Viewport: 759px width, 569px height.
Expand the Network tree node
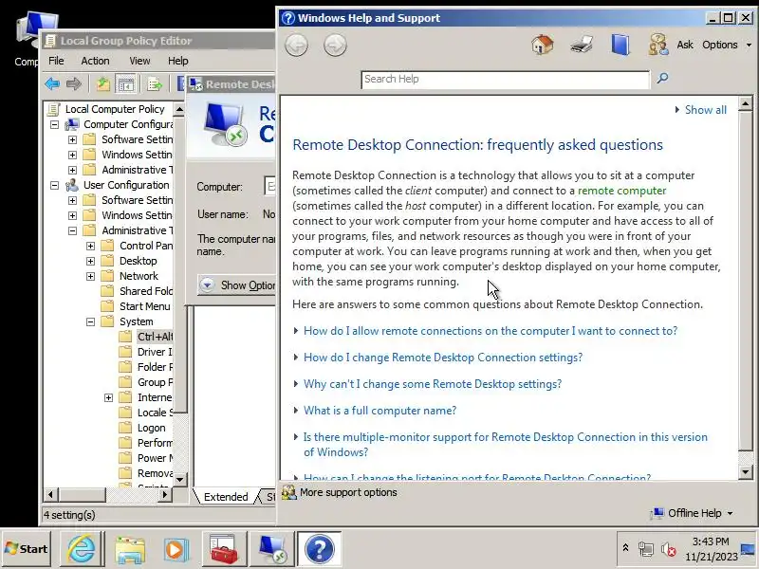(x=90, y=276)
